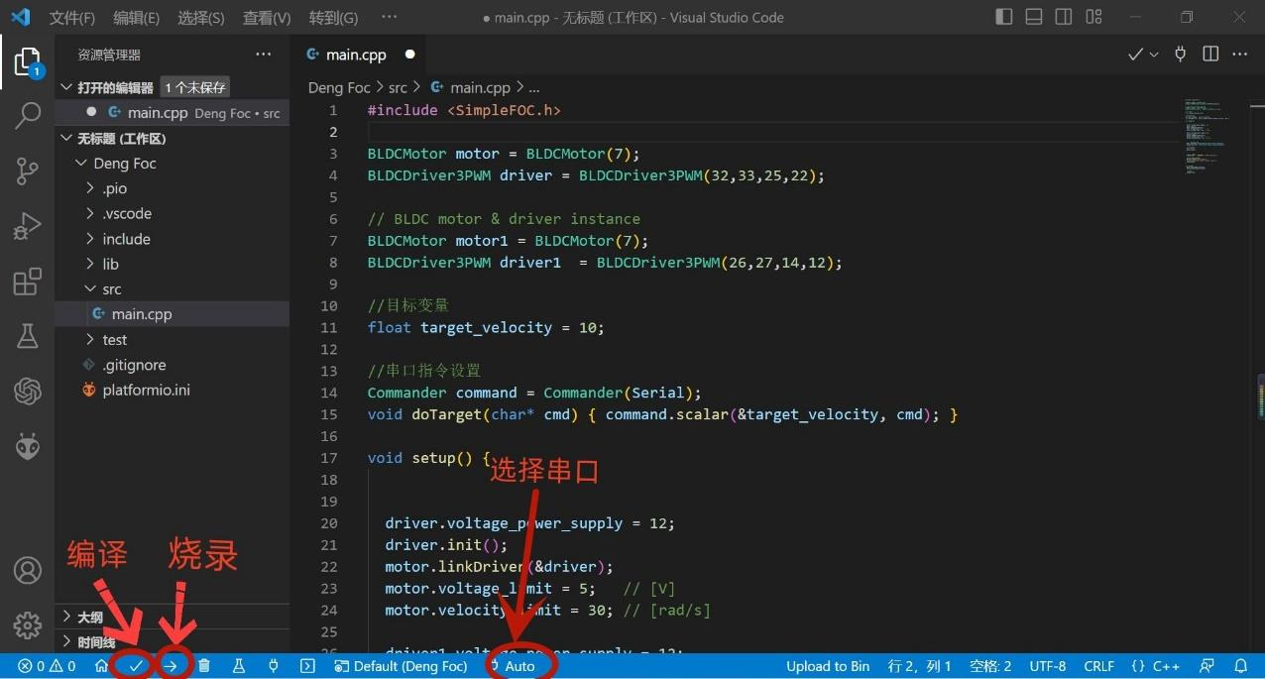1265x679 pixels.
Task: Toggle the bottom panel layout button
Action: click(x=1034, y=17)
